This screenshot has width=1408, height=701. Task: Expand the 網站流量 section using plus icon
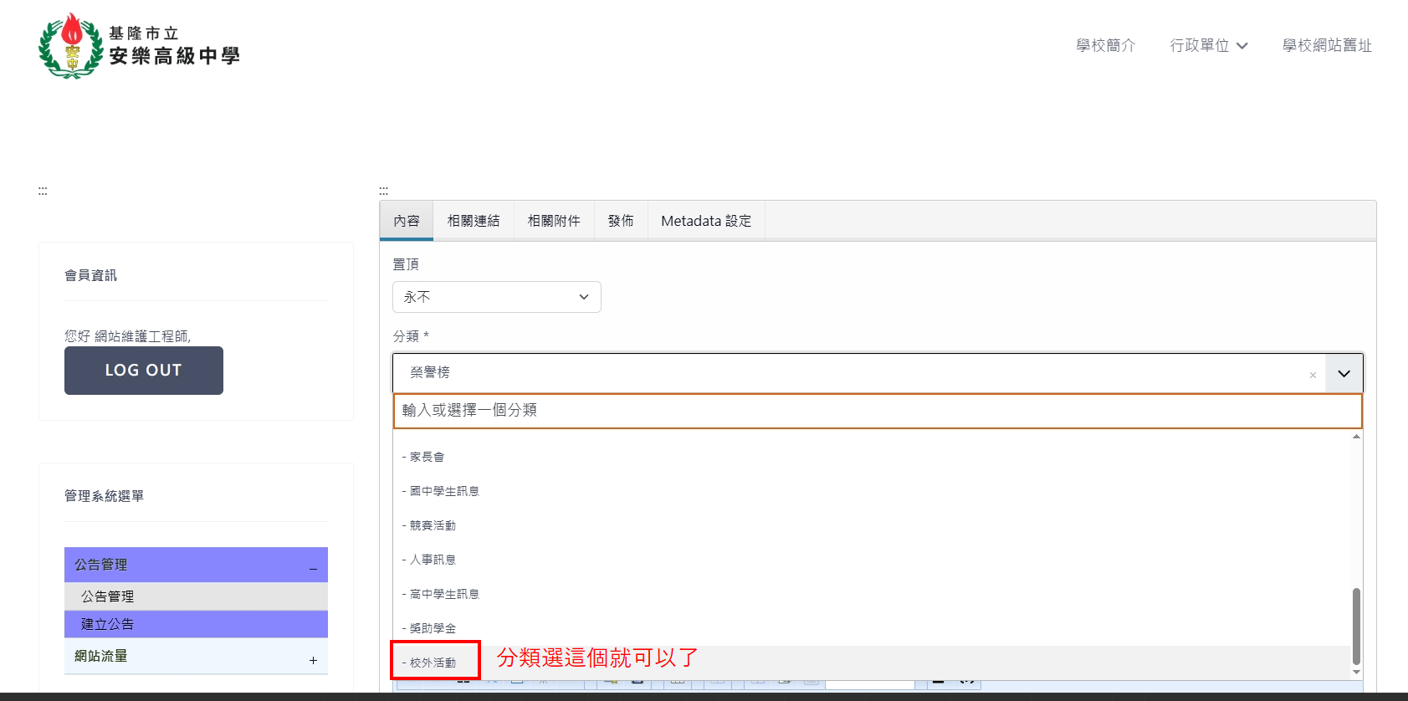(x=313, y=660)
